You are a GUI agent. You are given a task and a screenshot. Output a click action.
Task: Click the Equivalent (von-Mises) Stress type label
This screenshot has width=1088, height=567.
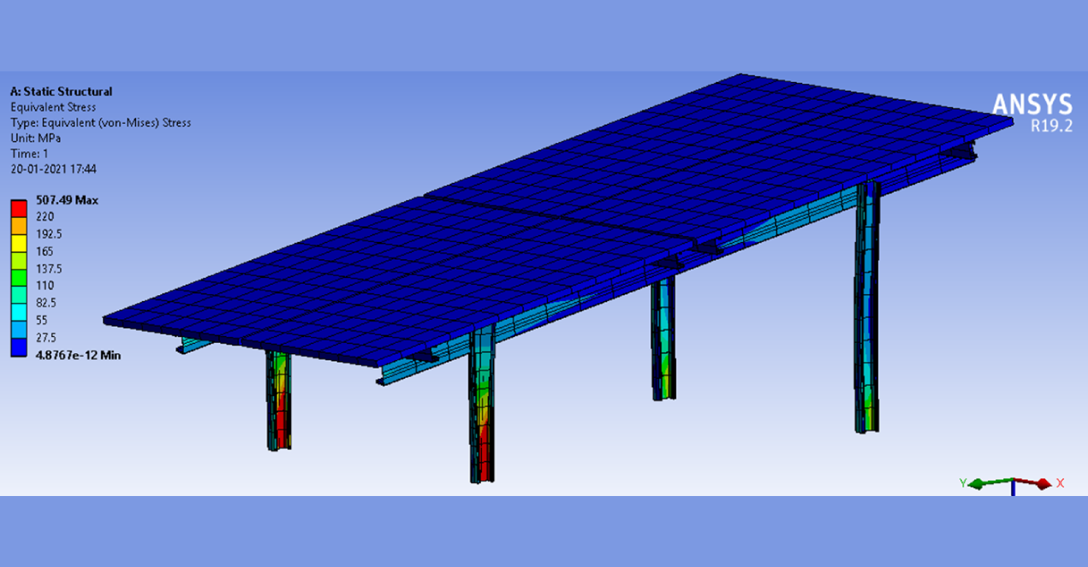pos(100,122)
